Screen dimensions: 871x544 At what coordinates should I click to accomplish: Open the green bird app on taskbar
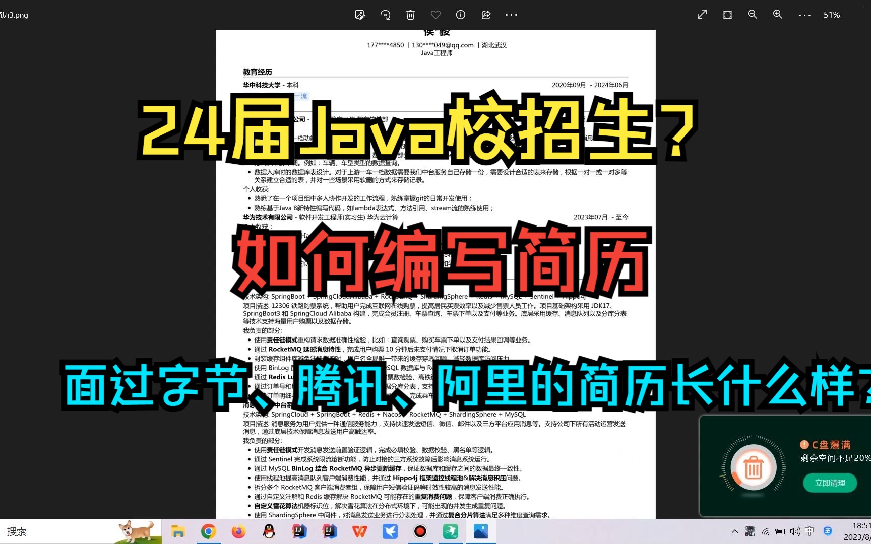[x=451, y=531]
